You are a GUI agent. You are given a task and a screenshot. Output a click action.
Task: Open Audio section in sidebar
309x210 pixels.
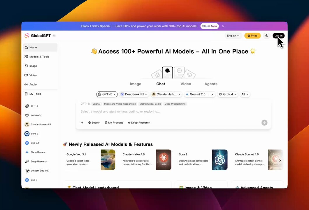[x=40, y=85]
